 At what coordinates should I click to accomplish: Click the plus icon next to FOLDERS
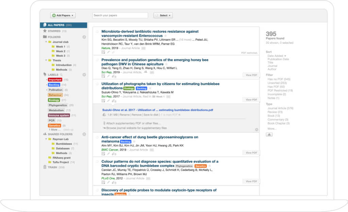click(x=84, y=37)
